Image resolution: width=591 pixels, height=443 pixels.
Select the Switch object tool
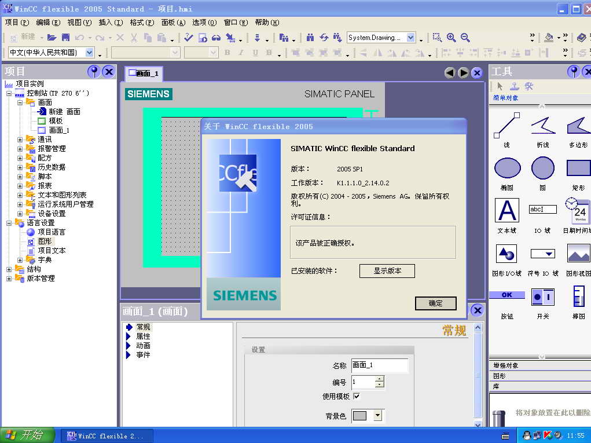542,297
